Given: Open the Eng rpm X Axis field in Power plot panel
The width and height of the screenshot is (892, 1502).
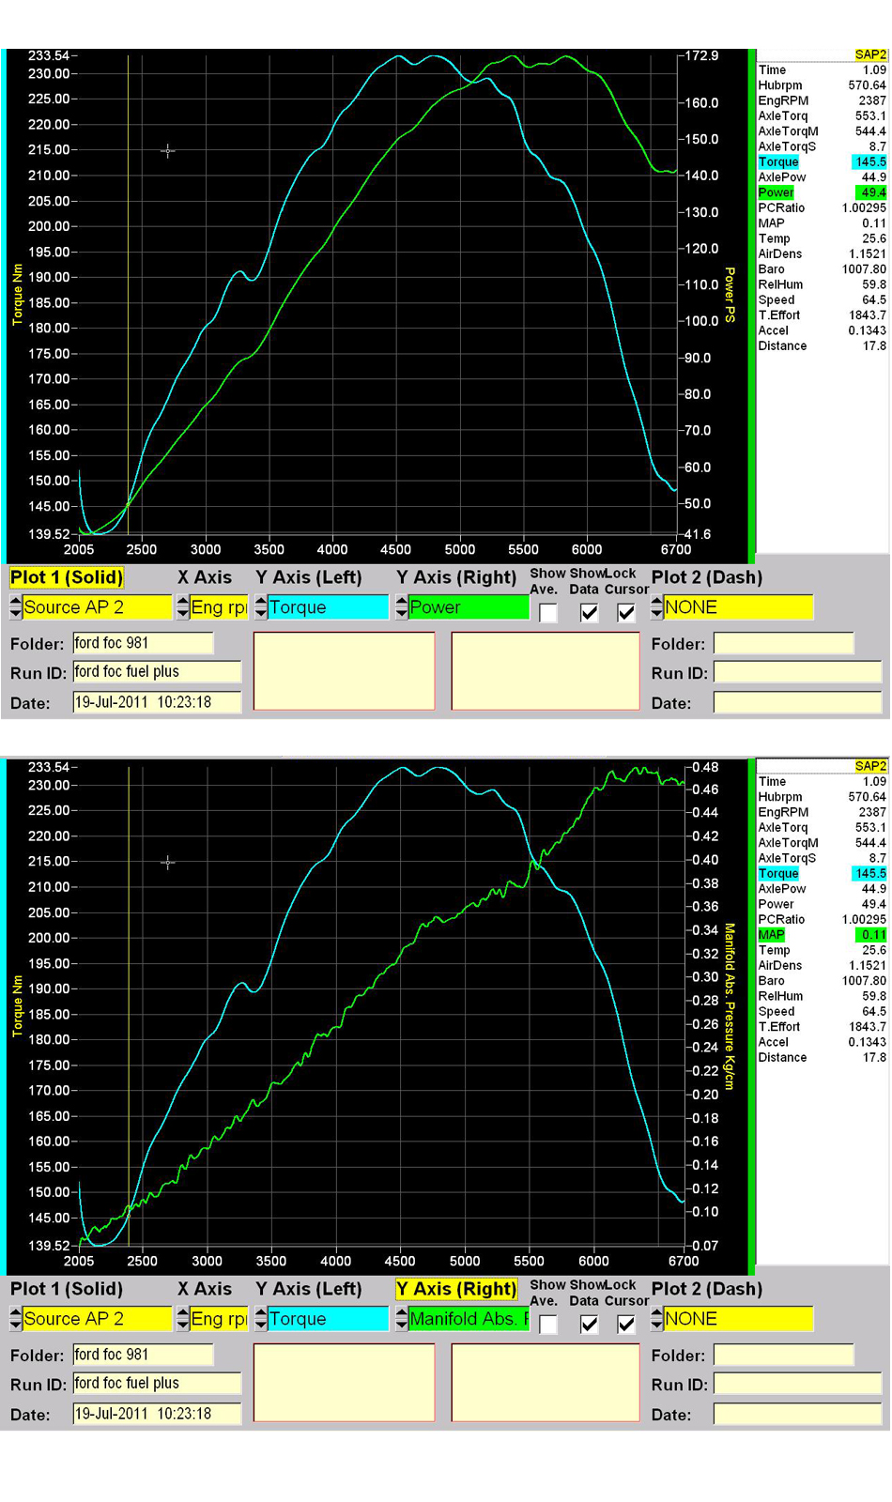Looking at the screenshot, I should pos(219,607).
